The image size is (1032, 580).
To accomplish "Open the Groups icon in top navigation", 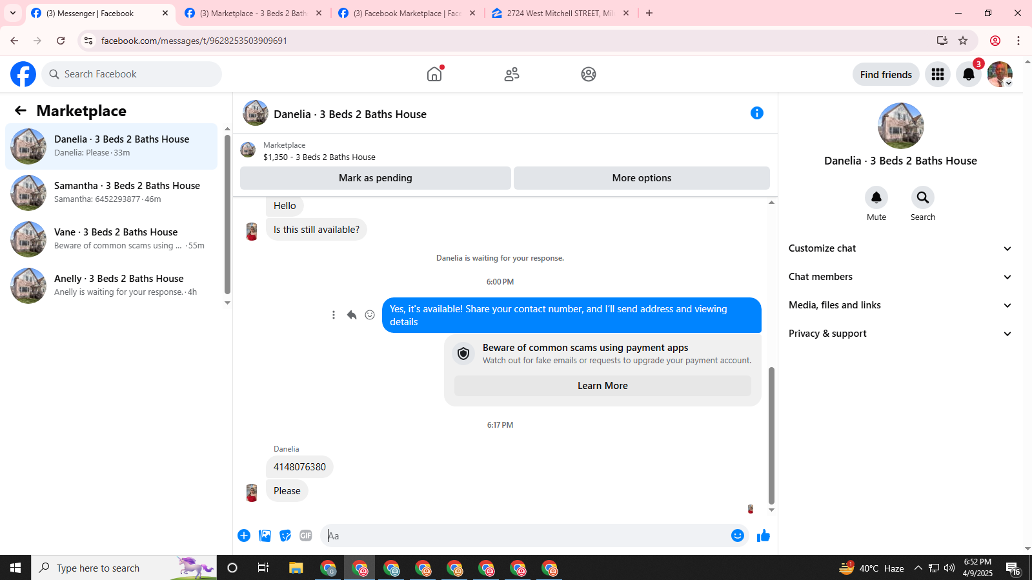I will 589,74.
